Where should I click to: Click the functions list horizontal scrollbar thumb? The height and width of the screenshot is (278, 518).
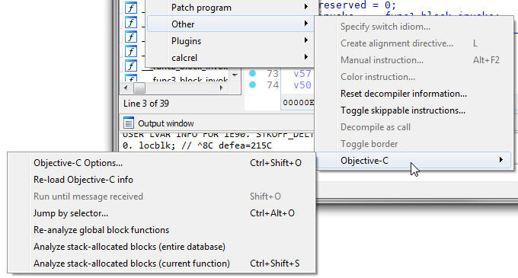coord(139,88)
